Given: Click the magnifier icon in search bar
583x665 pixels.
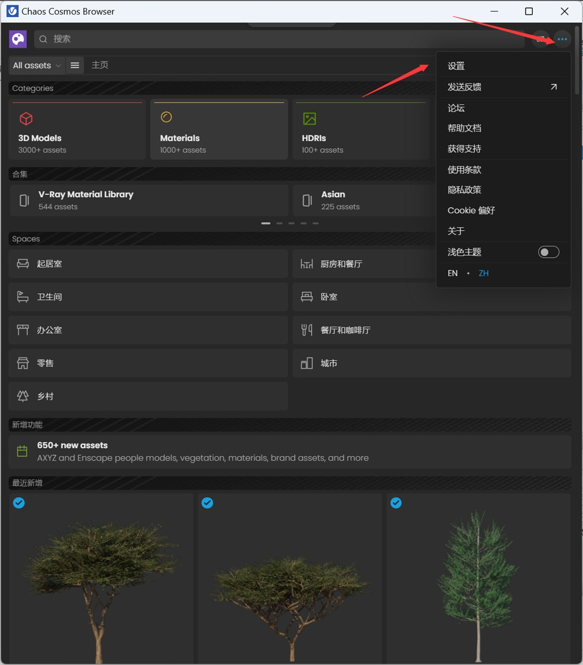Looking at the screenshot, I should click(43, 39).
